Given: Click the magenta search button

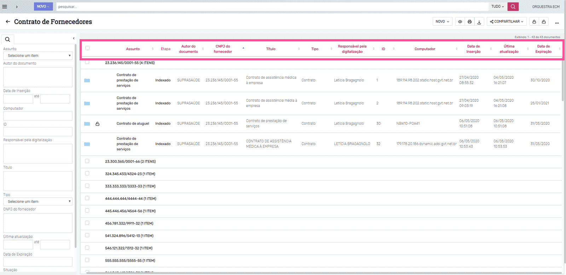Looking at the screenshot, I should point(513,6).
